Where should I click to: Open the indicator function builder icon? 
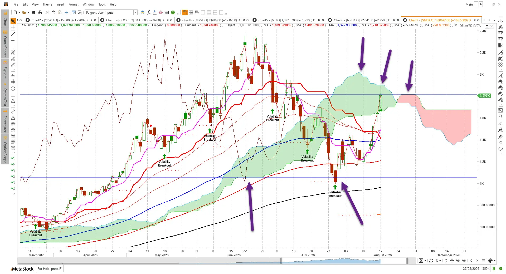click(x=149, y=12)
